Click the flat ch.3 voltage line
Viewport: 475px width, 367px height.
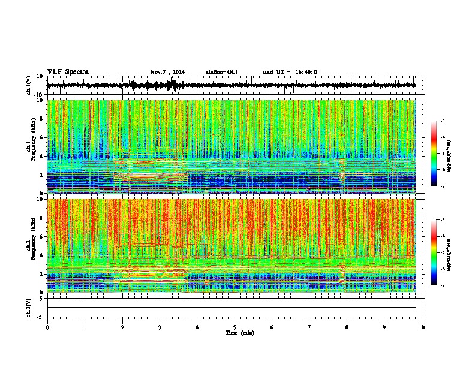coord(232,308)
